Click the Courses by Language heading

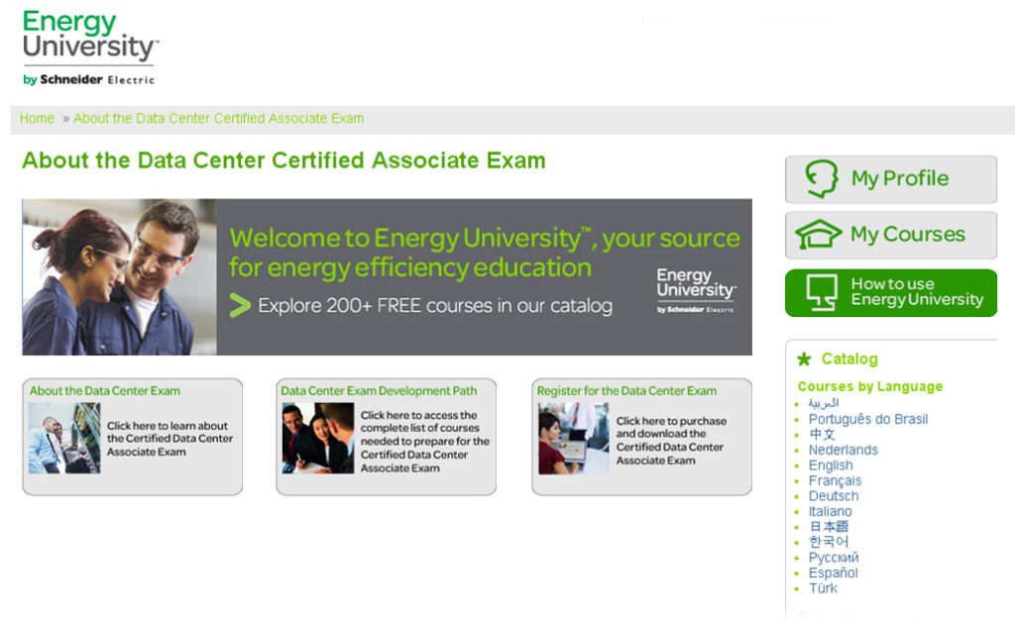(870, 386)
